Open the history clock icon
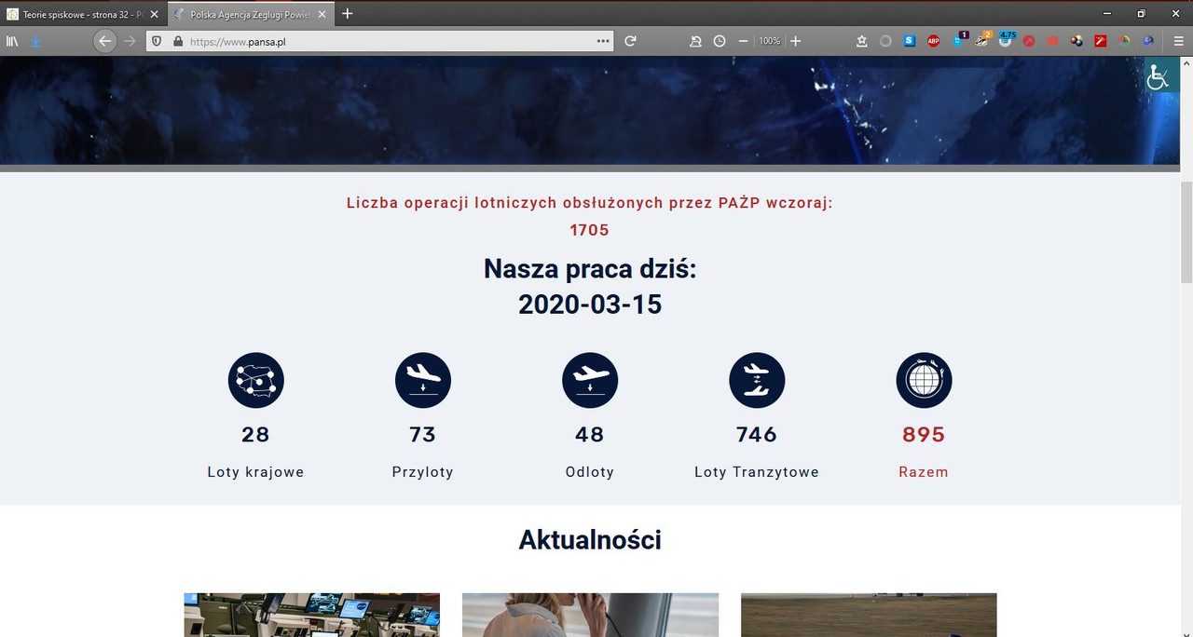Image resolution: width=1193 pixels, height=637 pixels. (x=720, y=41)
